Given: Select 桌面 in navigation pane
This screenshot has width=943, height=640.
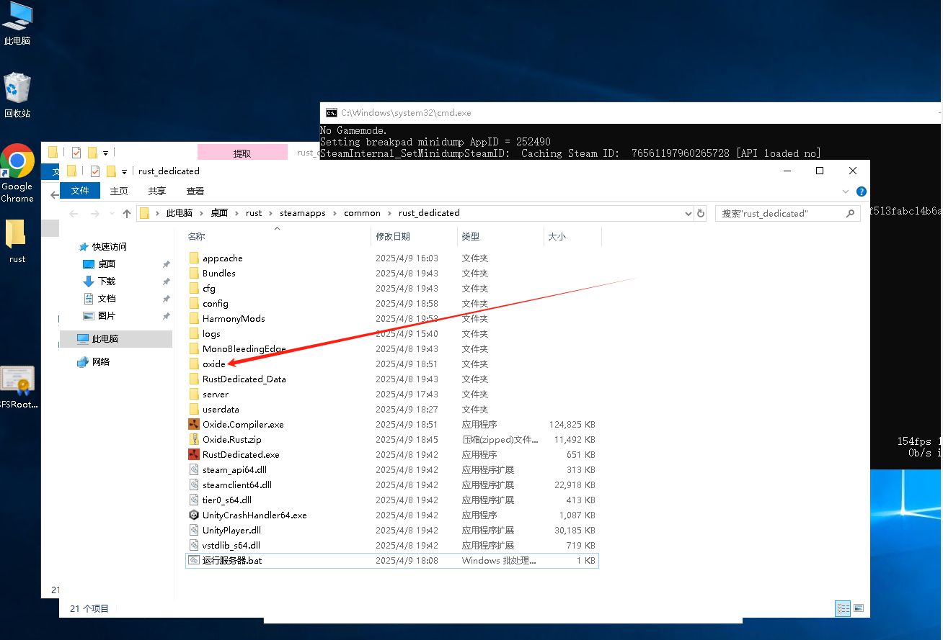Looking at the screenshot, I should [107, 263].
